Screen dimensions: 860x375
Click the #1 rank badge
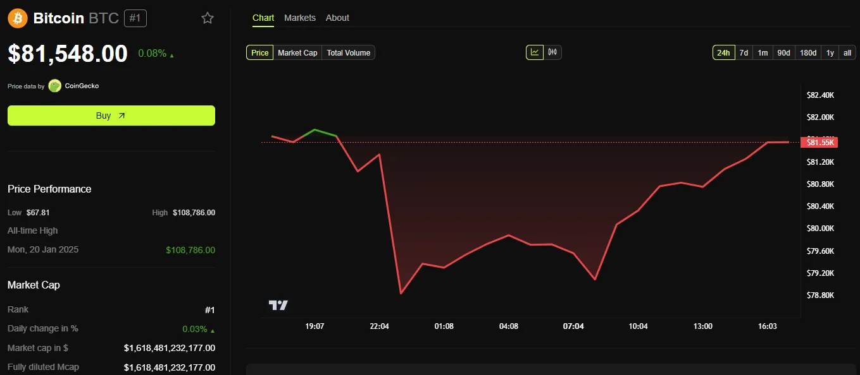(x=135, y=18)
